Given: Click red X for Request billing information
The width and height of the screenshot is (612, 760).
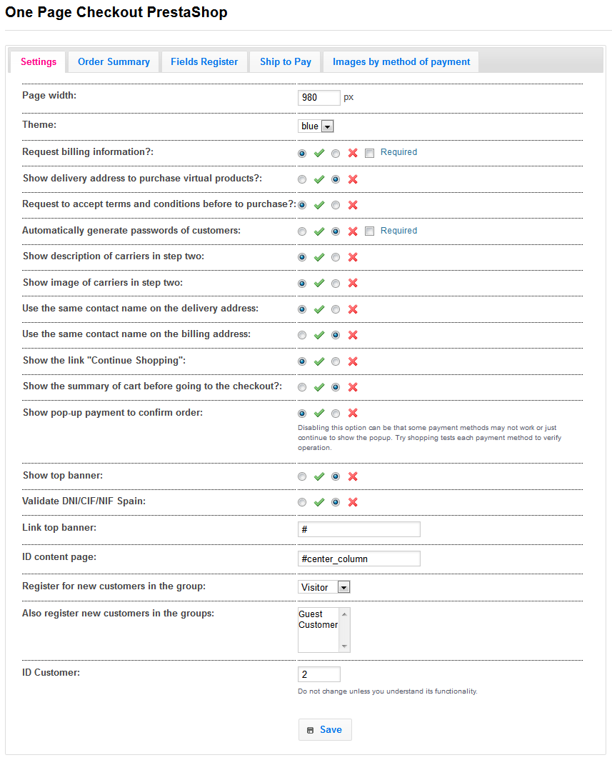Looking at the screenshot, I should pos(352,153).
